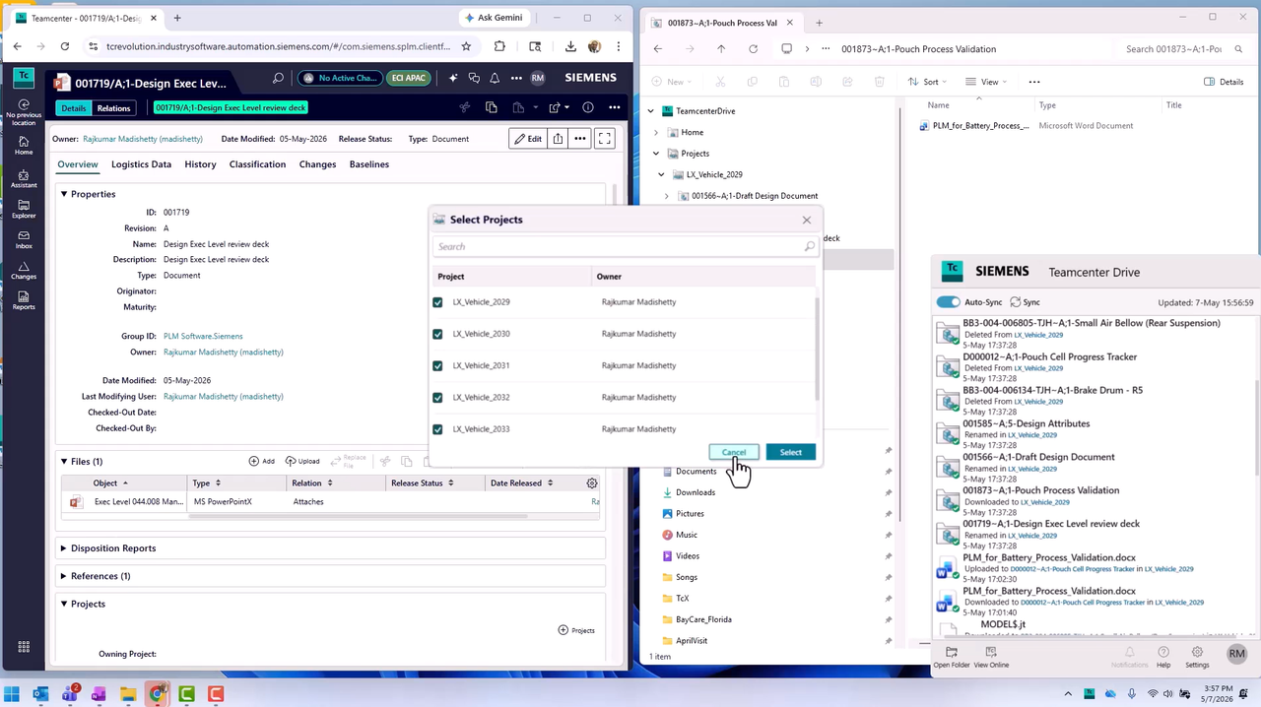Switch to the Changes tab in the summary panel

pyautogui.click(x=317, y=164)
